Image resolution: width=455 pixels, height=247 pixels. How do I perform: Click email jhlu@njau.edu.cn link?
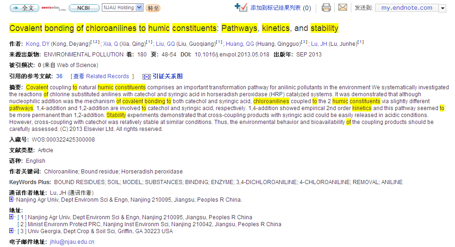tap(72, 241)
